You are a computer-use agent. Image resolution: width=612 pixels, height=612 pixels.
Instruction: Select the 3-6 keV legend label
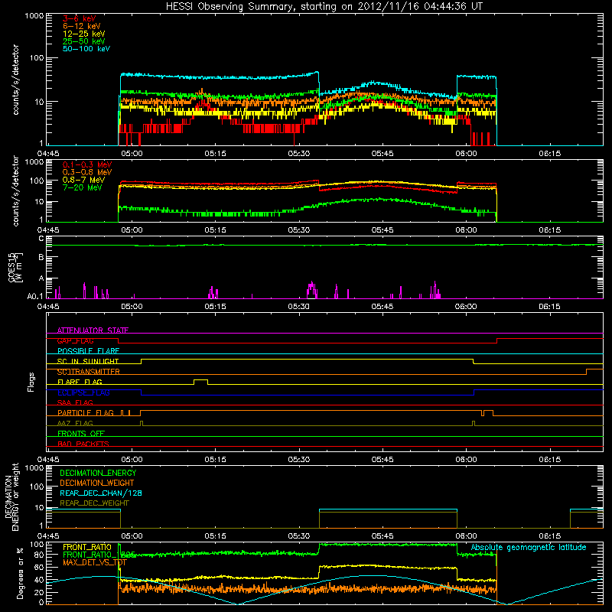click(80, 18)
